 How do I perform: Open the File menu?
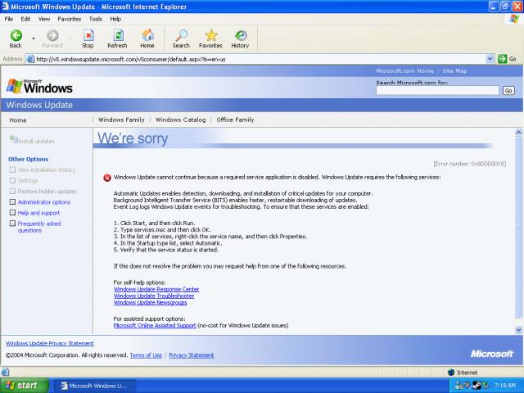click(9, 19)
